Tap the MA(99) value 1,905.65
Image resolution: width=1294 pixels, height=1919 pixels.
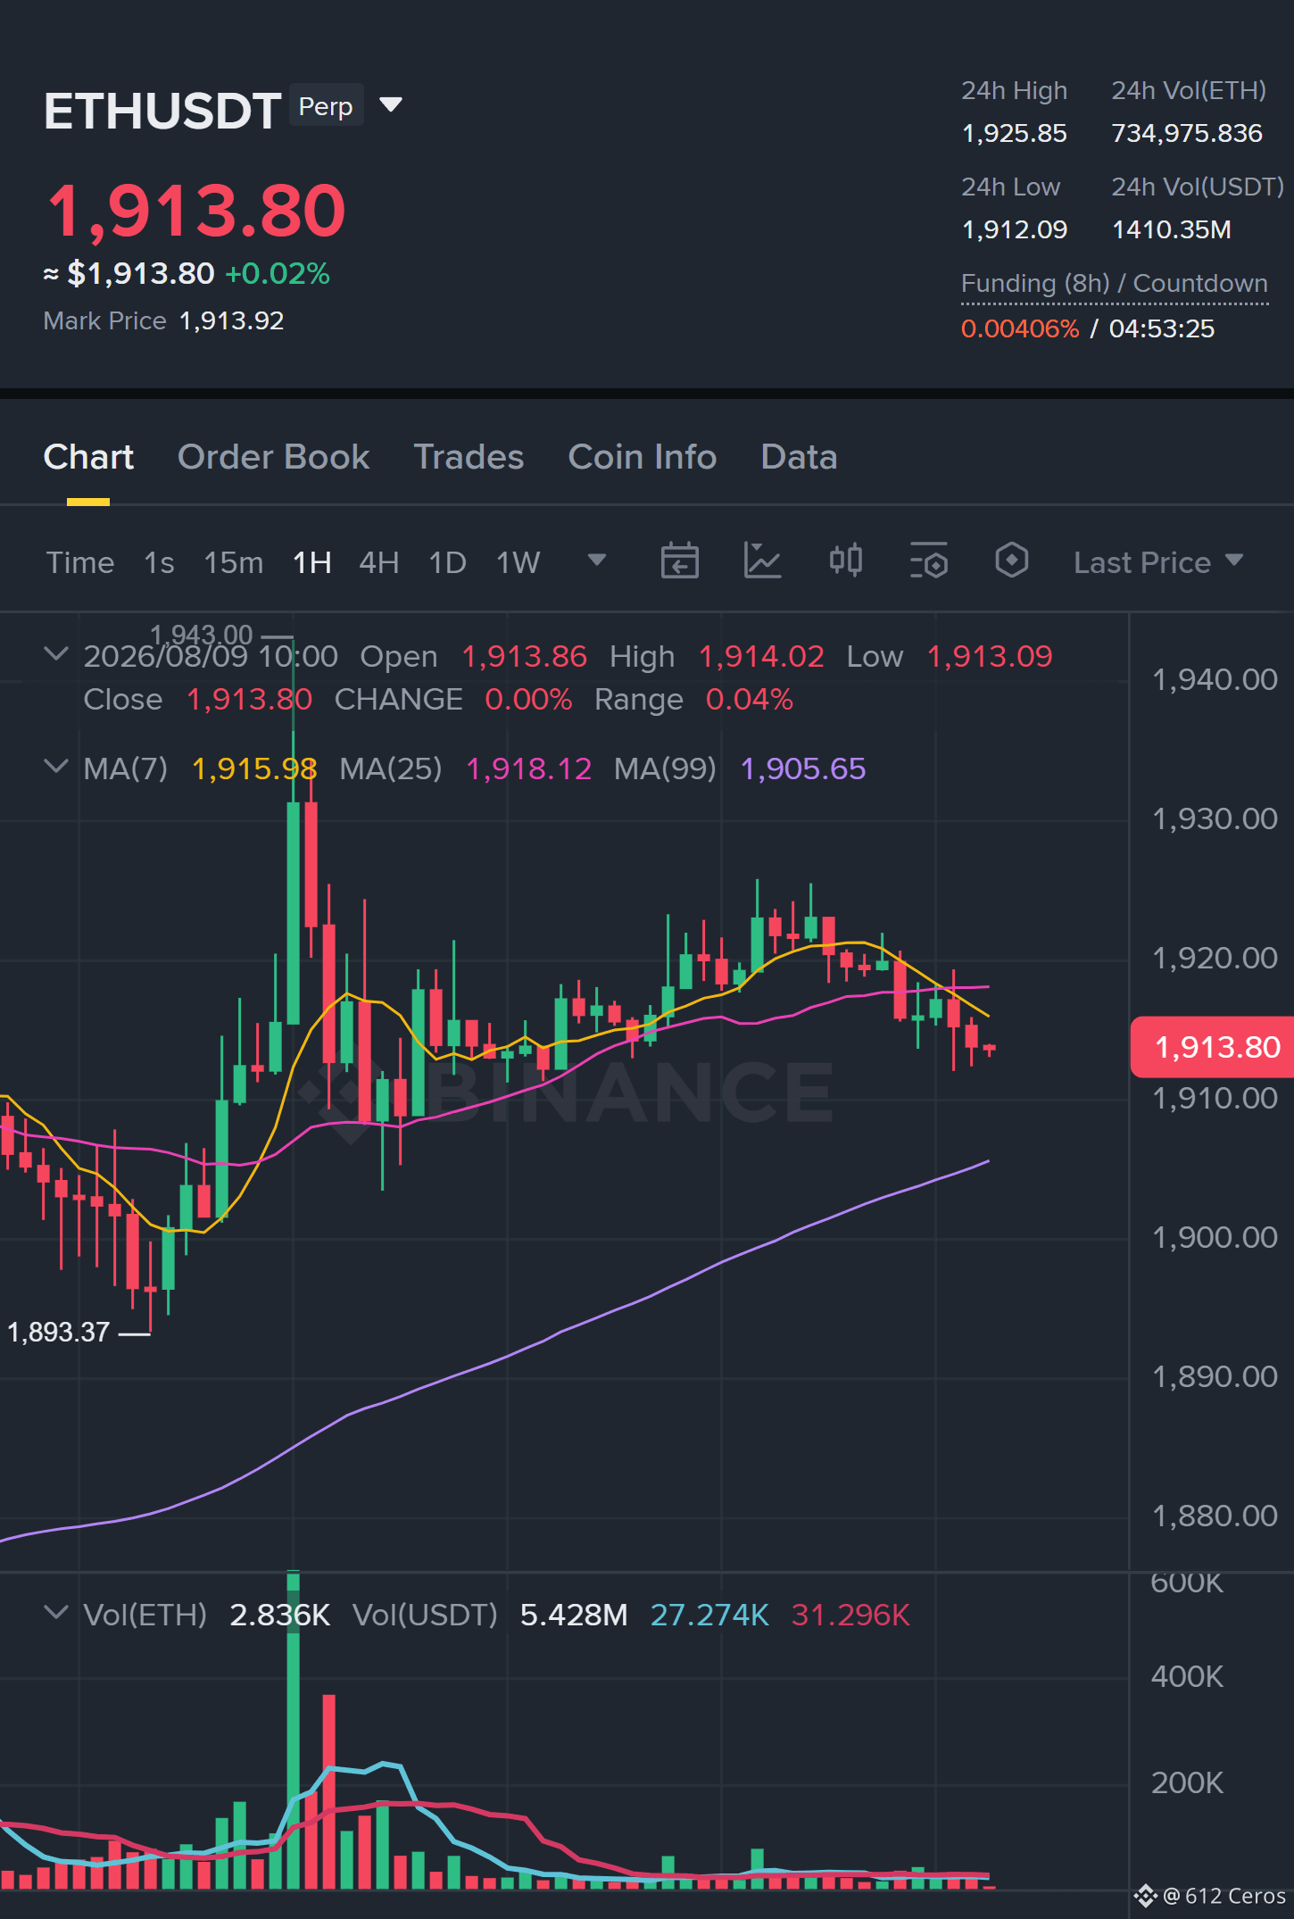click(803, 768)
